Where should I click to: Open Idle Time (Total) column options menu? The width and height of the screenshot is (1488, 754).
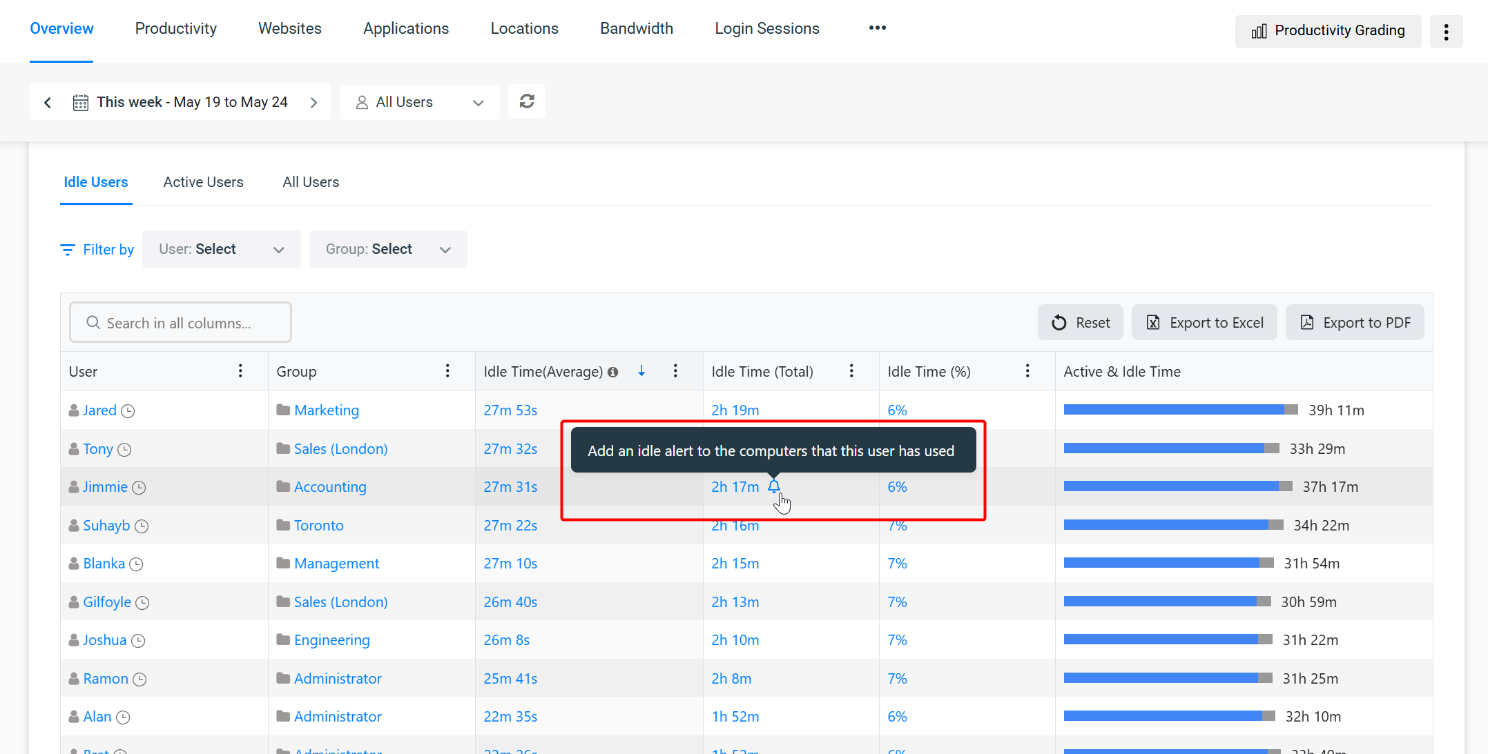(851, 371)
